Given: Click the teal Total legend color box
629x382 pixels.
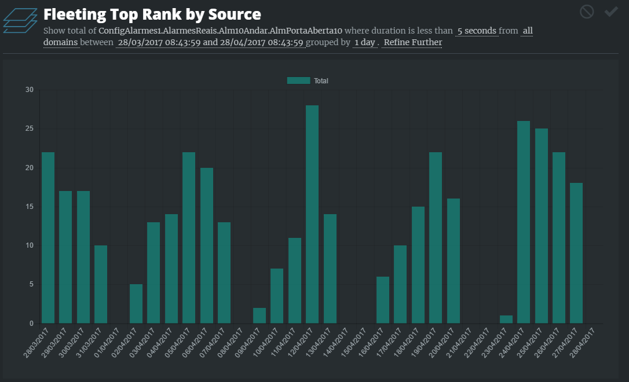Looking at the screenshot, I should tap(298, 81).
